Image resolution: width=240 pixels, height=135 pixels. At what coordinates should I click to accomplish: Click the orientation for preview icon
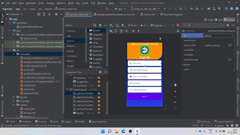pyautogui.click(x=117, y=25)
